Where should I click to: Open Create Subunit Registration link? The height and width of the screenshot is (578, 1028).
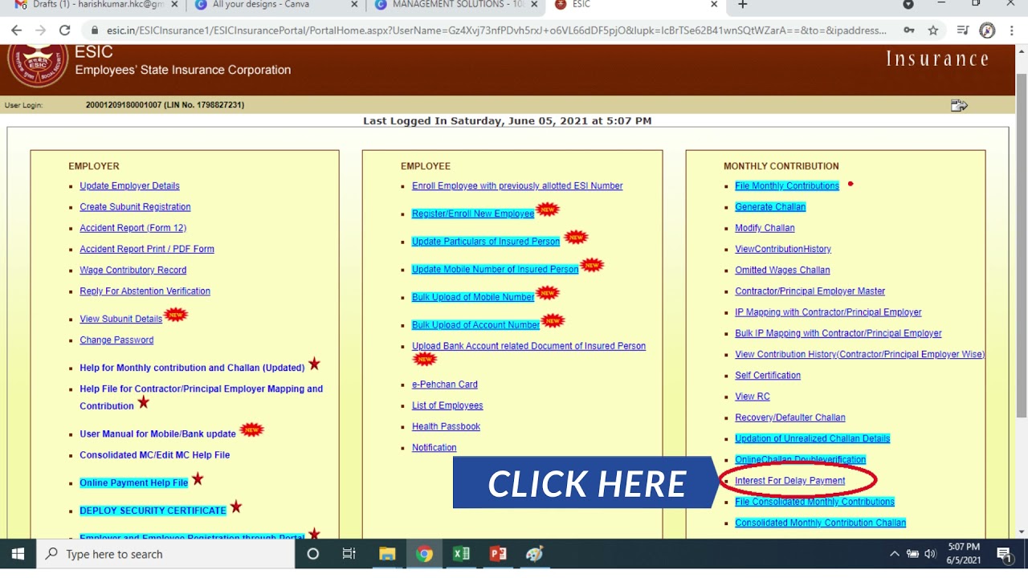pos(135,207)
